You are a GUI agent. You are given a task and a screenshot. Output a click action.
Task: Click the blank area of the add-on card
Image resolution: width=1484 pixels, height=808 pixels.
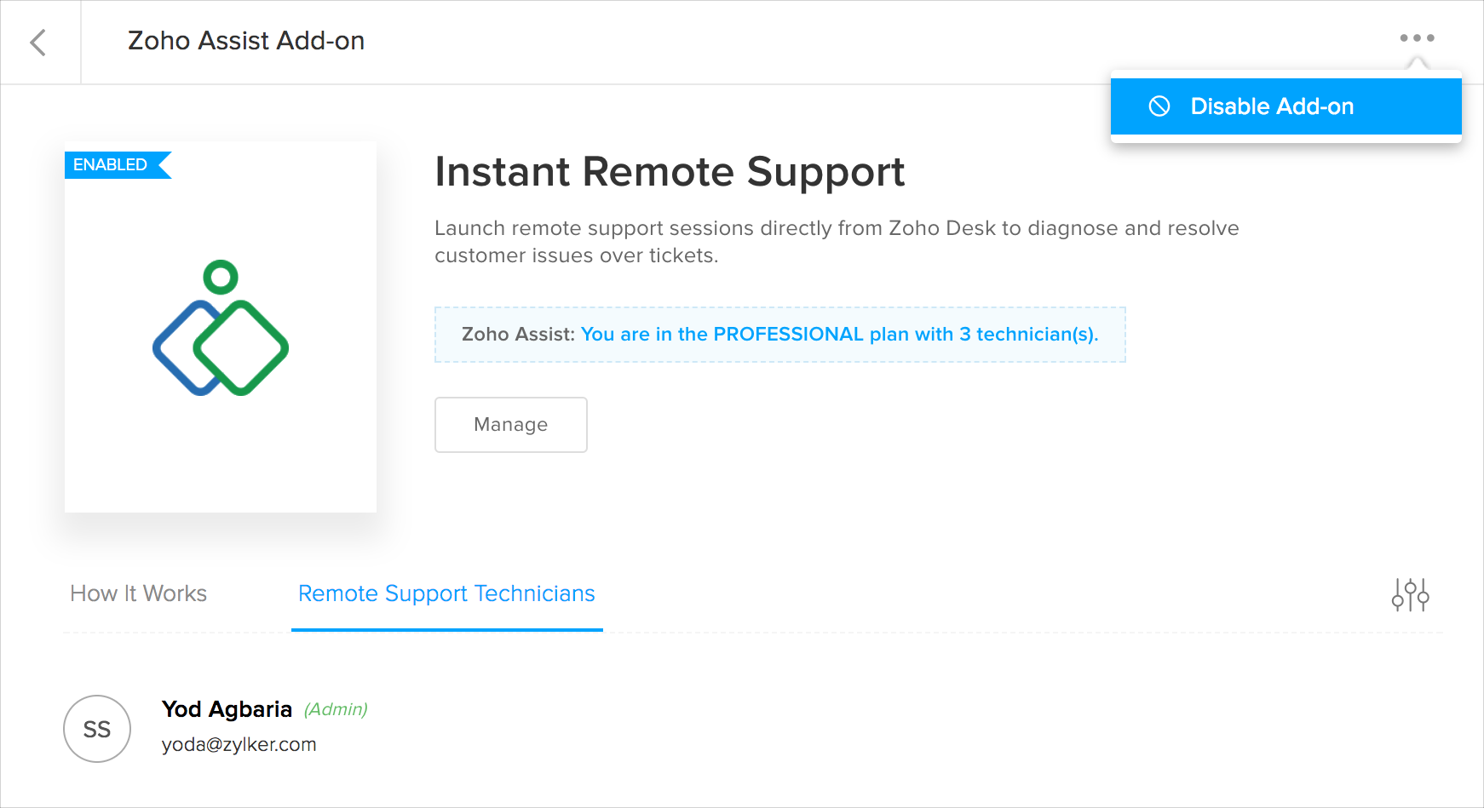pos(221,460)
